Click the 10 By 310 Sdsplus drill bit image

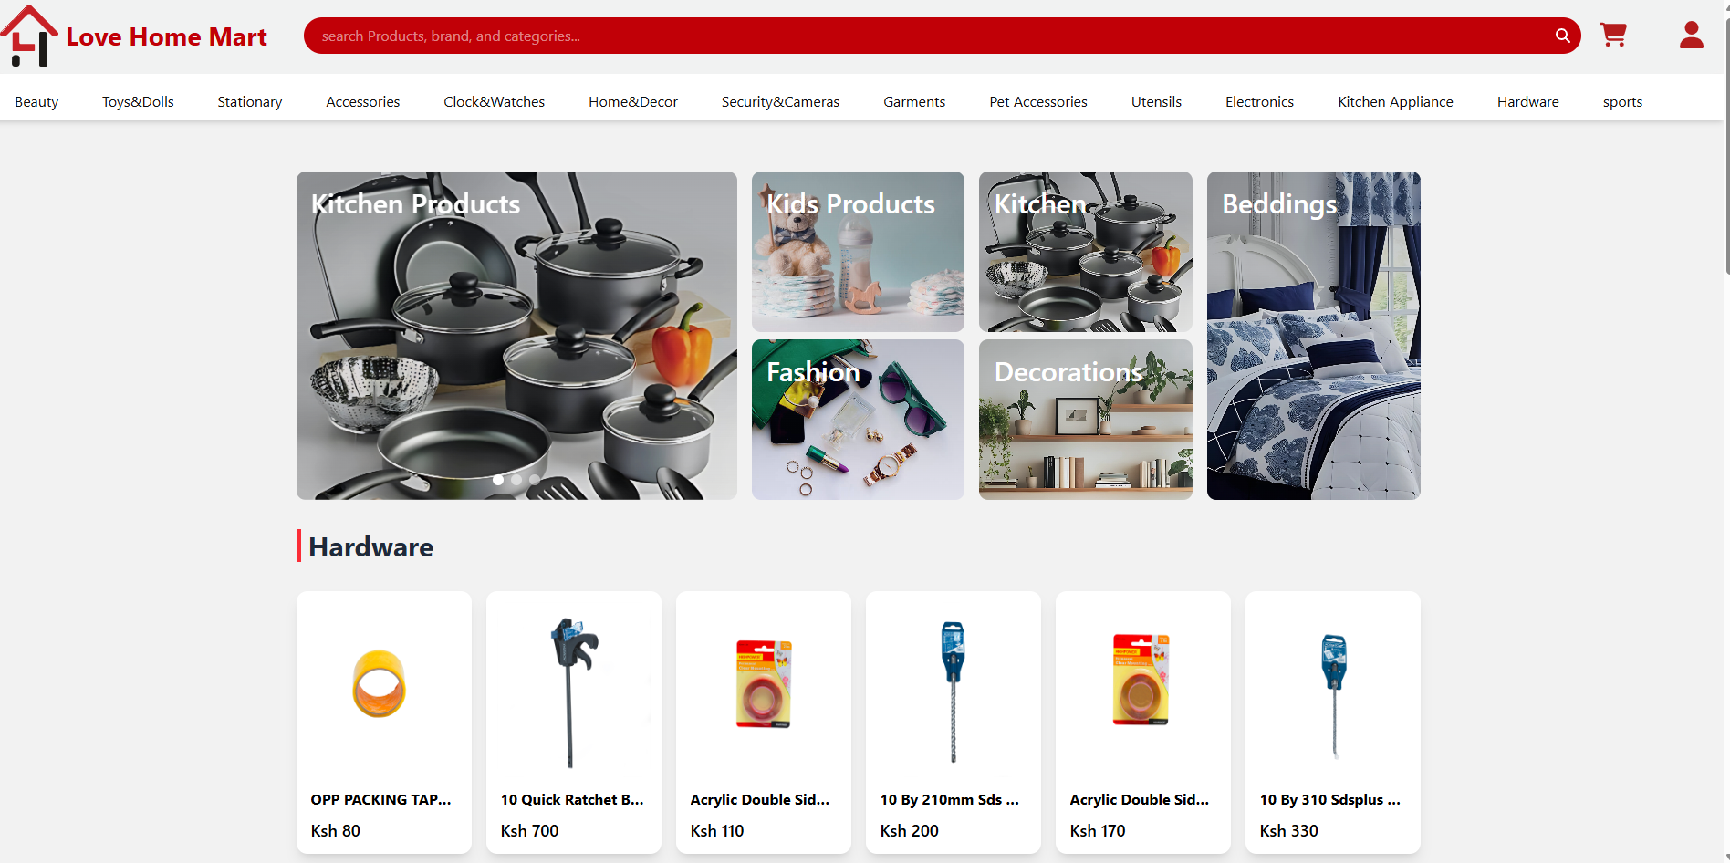[x=1334, y=696]
